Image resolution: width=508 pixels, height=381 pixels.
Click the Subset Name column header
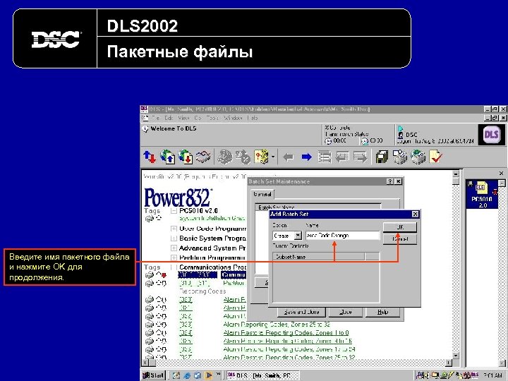319,257
